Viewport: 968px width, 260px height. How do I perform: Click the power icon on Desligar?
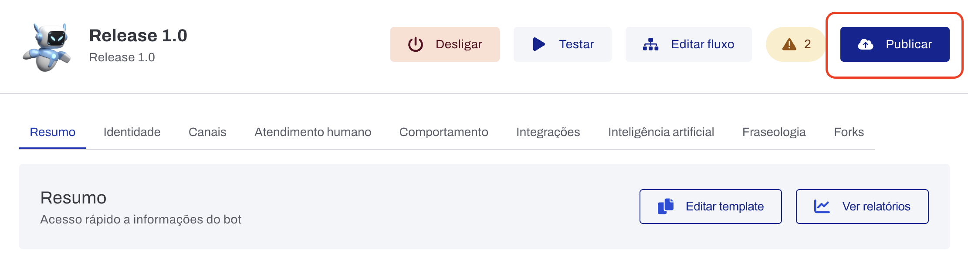coord(415,44)
